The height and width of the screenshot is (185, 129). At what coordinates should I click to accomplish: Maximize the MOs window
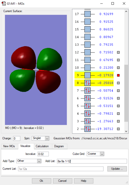point(113,3)
